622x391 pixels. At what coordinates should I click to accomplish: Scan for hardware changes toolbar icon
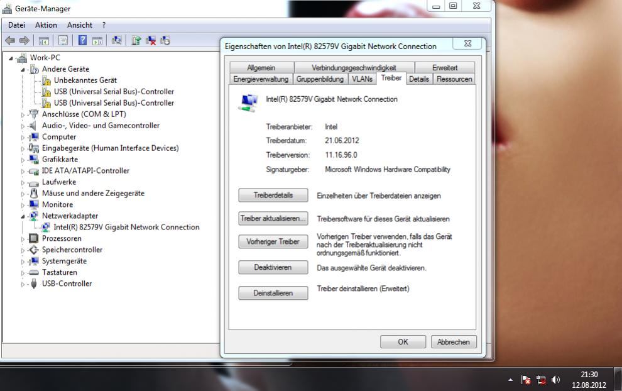point(117,40)
